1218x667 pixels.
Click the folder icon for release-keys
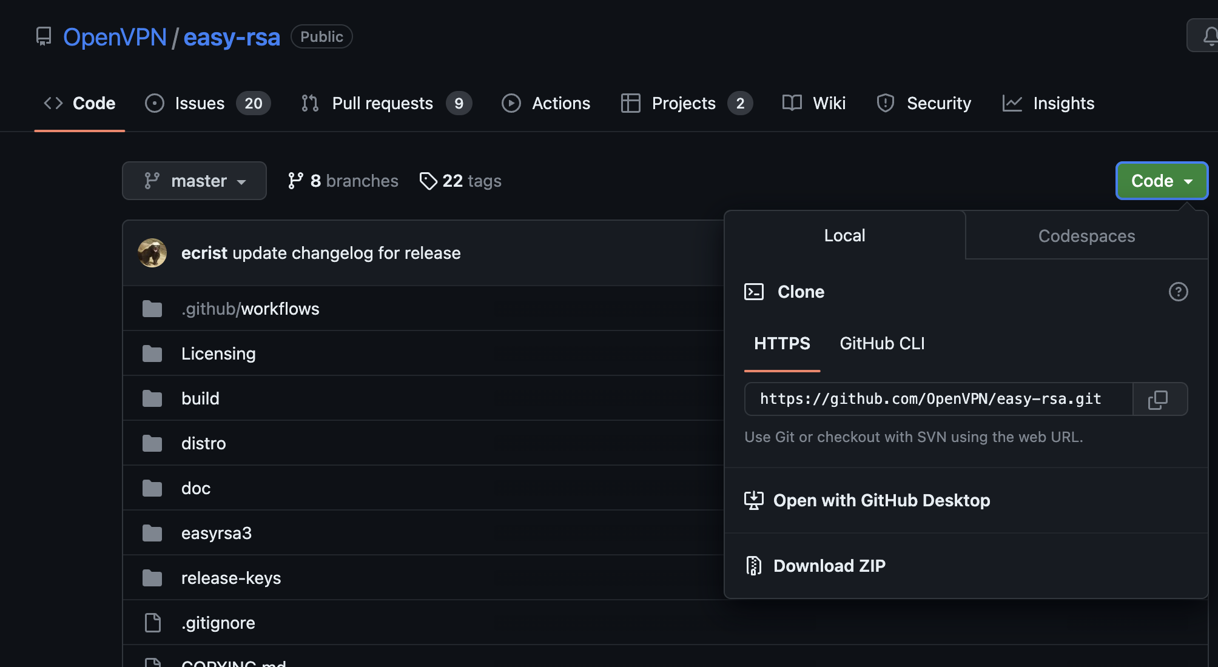pos(152,578)
